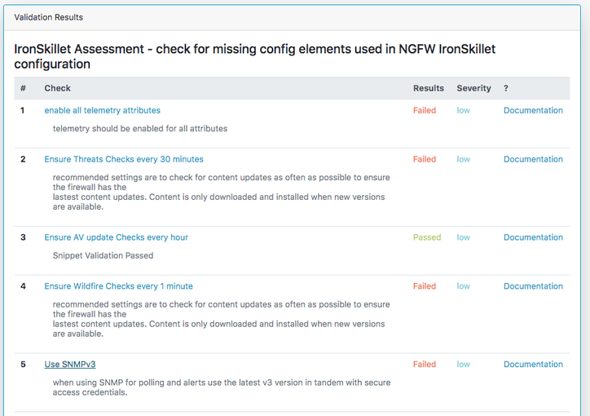Click 'low' severity on the telemetry row

[463, 110]
